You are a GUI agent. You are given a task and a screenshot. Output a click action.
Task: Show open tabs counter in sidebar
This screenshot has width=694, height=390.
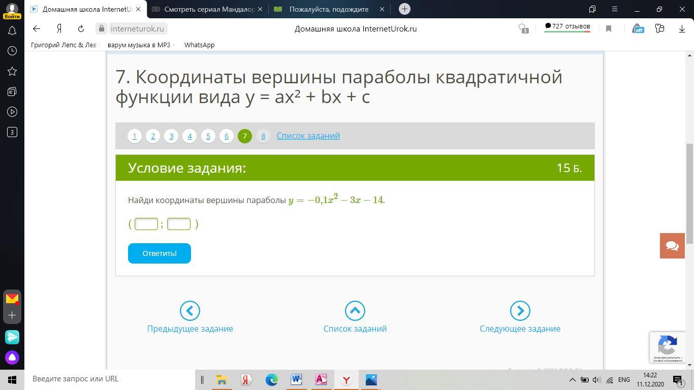tap(12, 132)
